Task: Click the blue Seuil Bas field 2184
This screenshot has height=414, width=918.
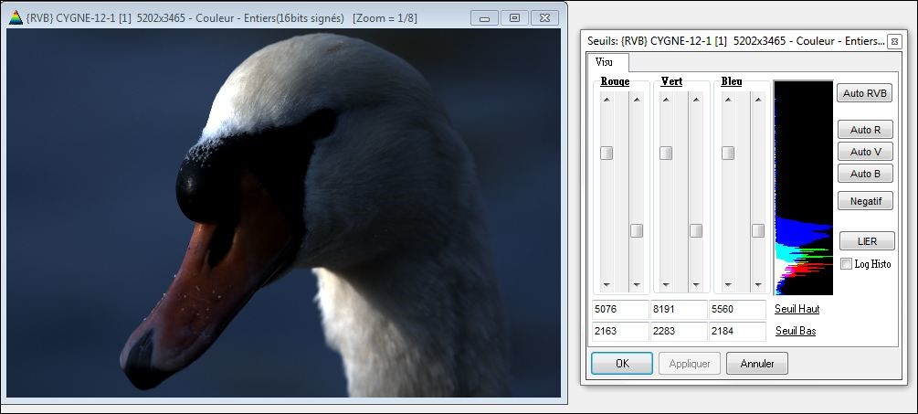Action: 736,330
